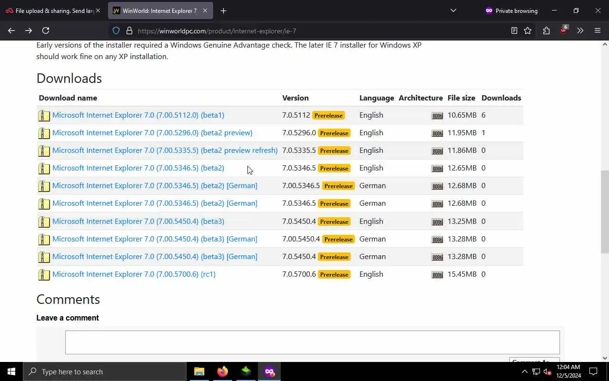Click the uBlock Origin extension icon
The height and width of the screenshot is (381, 609).
coord(564,30)
